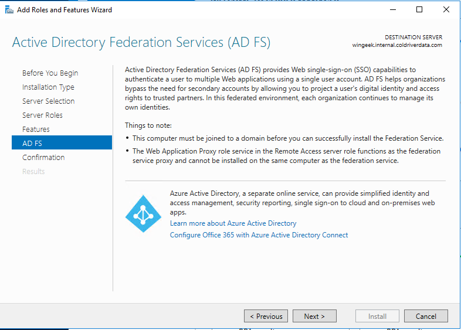Click the Azure Active Directory logo icon

[143, 214]
